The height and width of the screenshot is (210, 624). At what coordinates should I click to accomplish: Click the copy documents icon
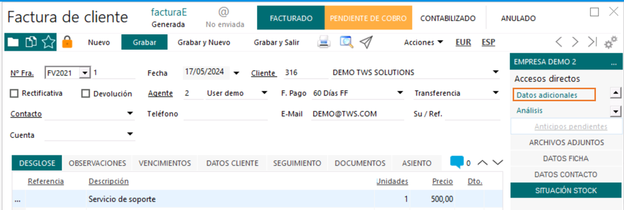(31, 43)
